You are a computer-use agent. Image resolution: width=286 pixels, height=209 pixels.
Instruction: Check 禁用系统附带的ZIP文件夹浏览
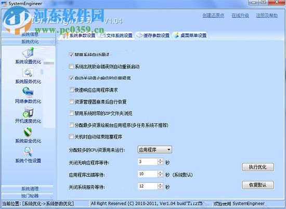click(71, 113)
